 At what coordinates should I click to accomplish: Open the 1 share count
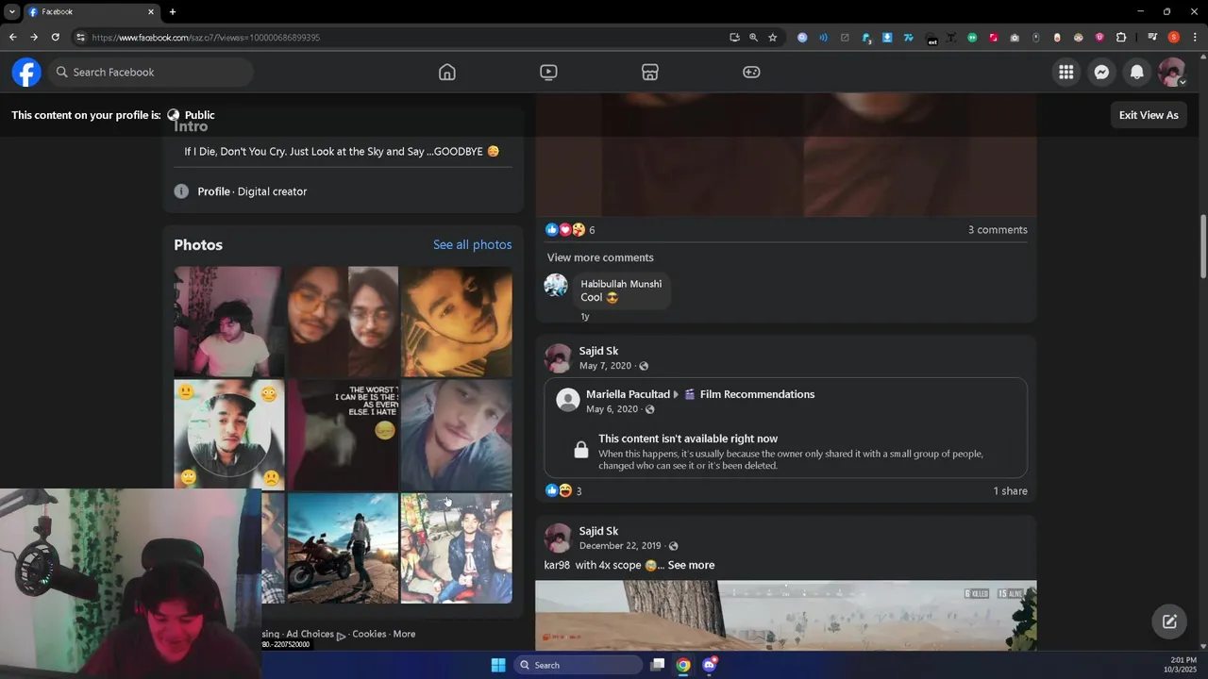click(1010, 491)
